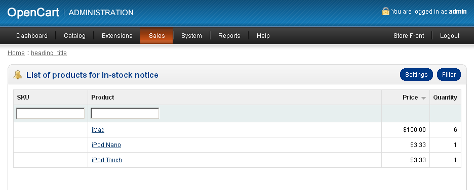Click the Product column header
This screenshot has height=190, width=474.
[x=103, y=98]
